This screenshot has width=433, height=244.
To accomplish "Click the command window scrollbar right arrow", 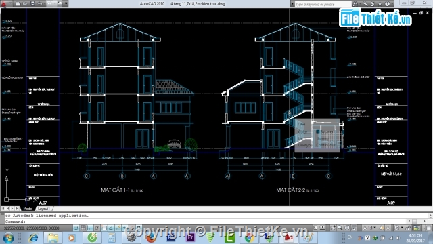I will pyautogui.click(x=425, y=222).
